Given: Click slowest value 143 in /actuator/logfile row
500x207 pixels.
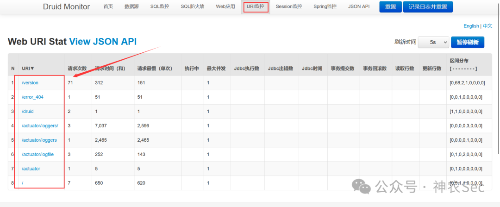Looking at the screenshot, I should [141, 154].
